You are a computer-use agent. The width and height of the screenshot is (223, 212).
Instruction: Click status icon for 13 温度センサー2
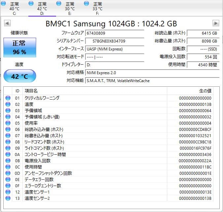[8, 198]
